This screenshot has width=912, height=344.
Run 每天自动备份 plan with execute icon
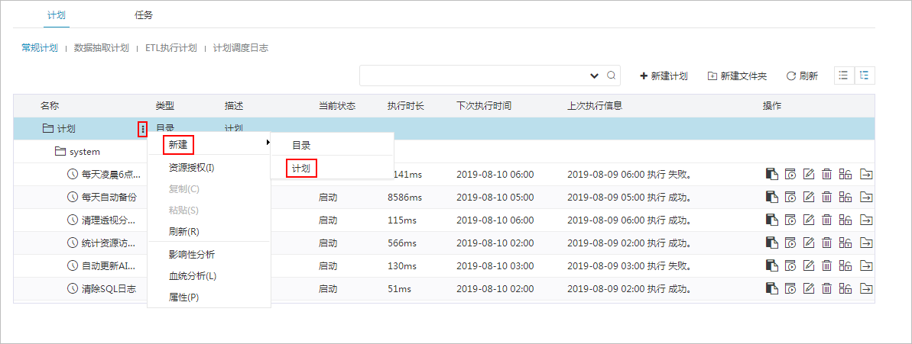[x=790, y=198]
